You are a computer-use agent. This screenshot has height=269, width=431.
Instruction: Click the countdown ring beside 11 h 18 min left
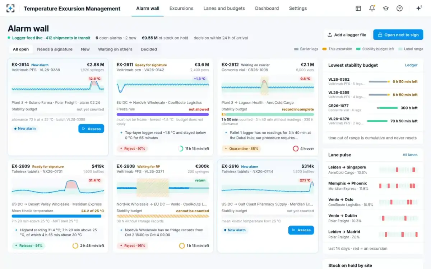181,148
